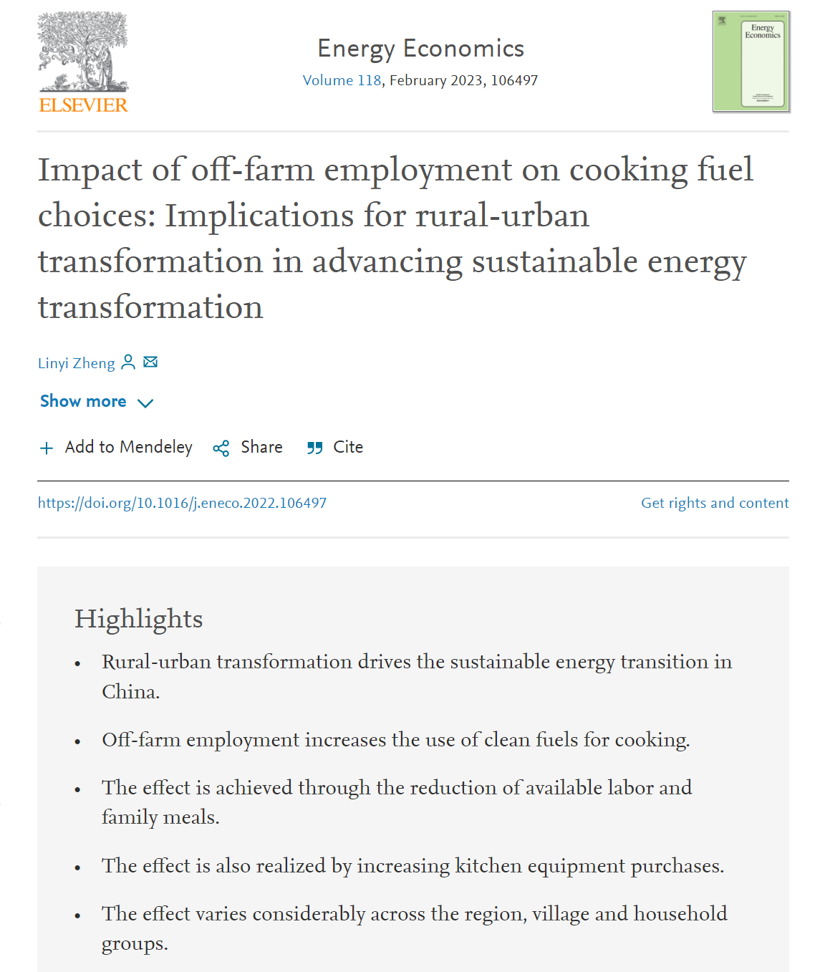Click the share network icon

point(221,448)
